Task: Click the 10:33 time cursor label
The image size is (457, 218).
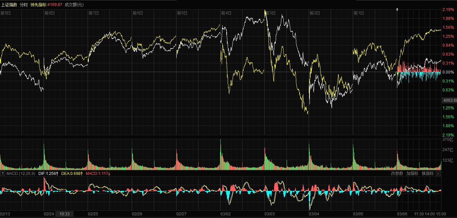Action: tap(64, 214)
